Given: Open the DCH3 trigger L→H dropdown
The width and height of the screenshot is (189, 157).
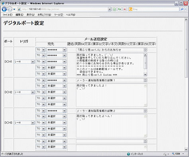Looking at the screenshot, I should (24, 123).
